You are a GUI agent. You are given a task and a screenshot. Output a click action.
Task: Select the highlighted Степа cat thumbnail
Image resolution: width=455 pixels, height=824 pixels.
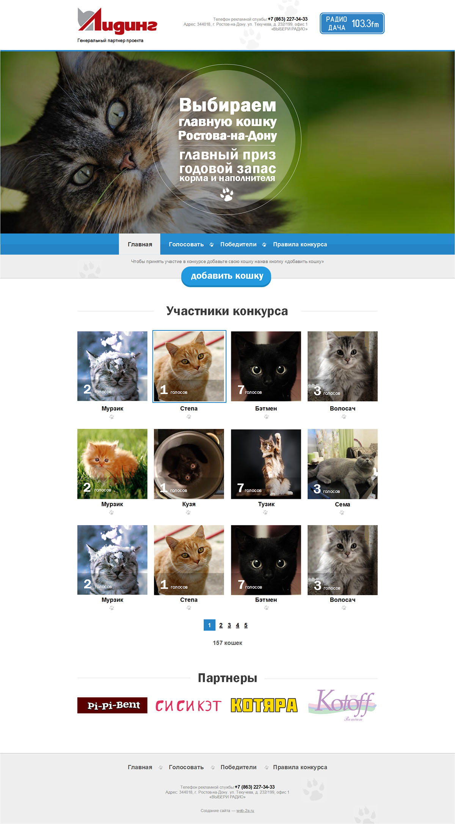(x=189, y=366)
